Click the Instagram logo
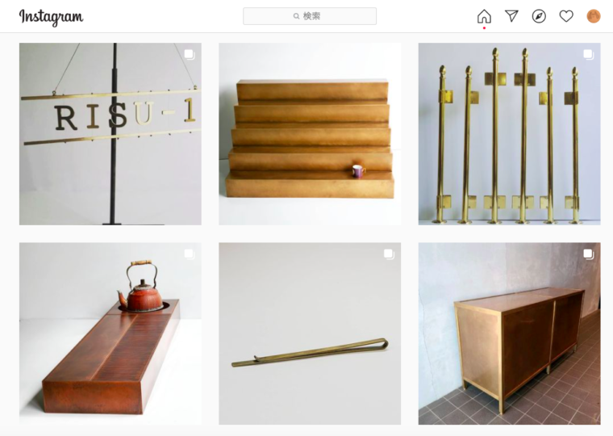613x436 pixels. click(51, 17)
